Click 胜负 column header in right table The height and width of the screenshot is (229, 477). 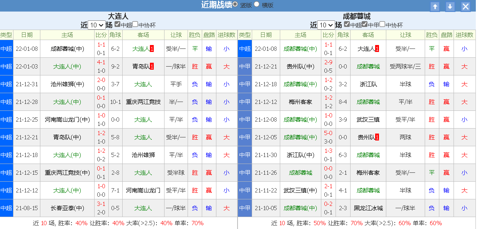click(432, 35)
